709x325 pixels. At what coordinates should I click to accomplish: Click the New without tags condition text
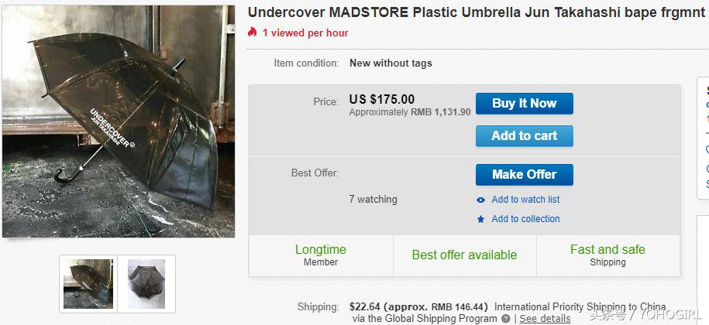tap(391, 63)
